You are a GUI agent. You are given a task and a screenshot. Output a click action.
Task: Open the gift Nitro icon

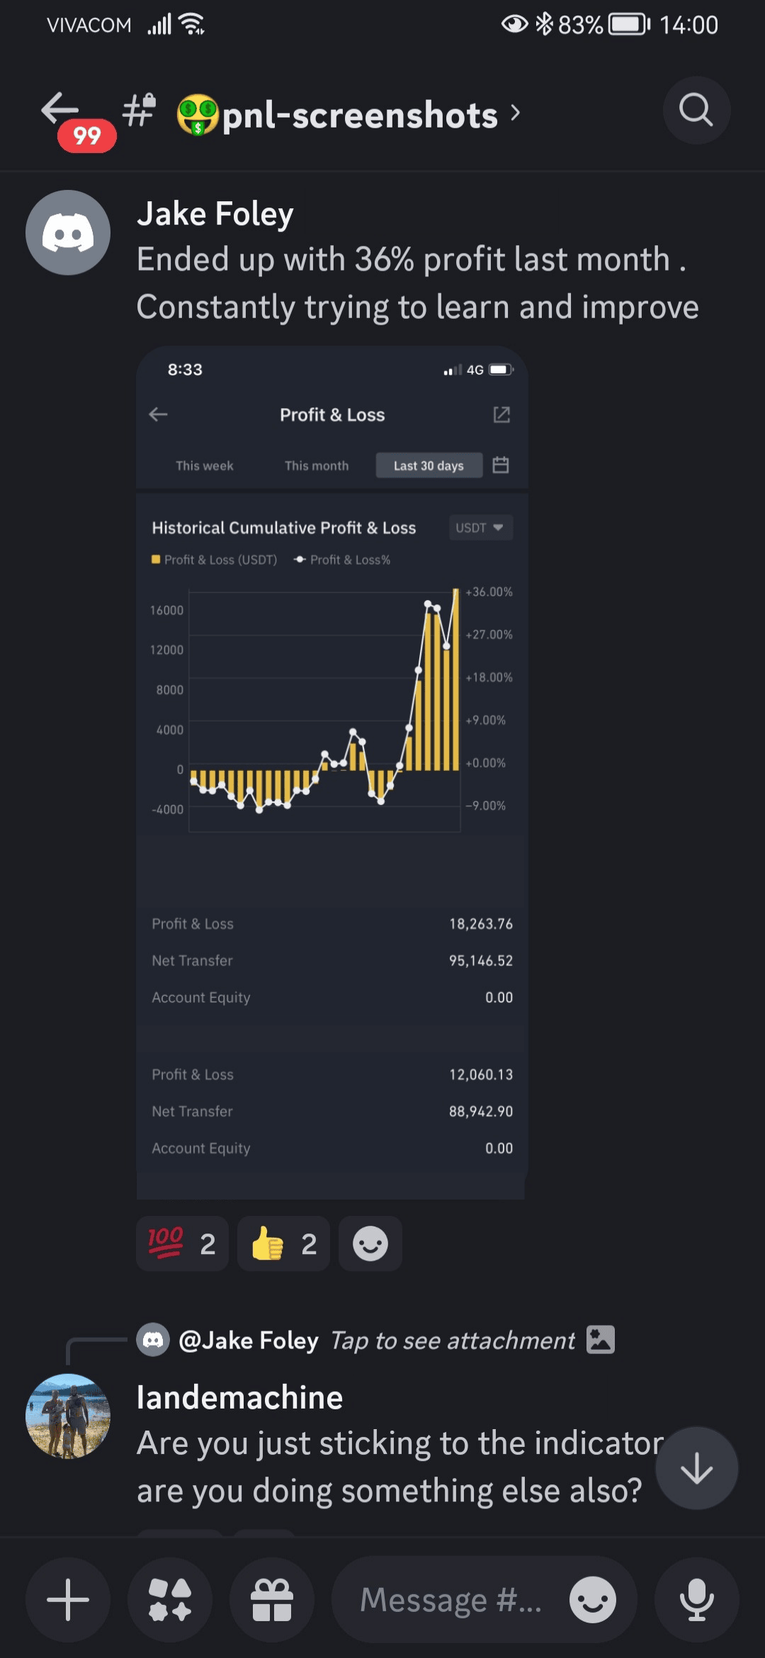click(272, 1599)
